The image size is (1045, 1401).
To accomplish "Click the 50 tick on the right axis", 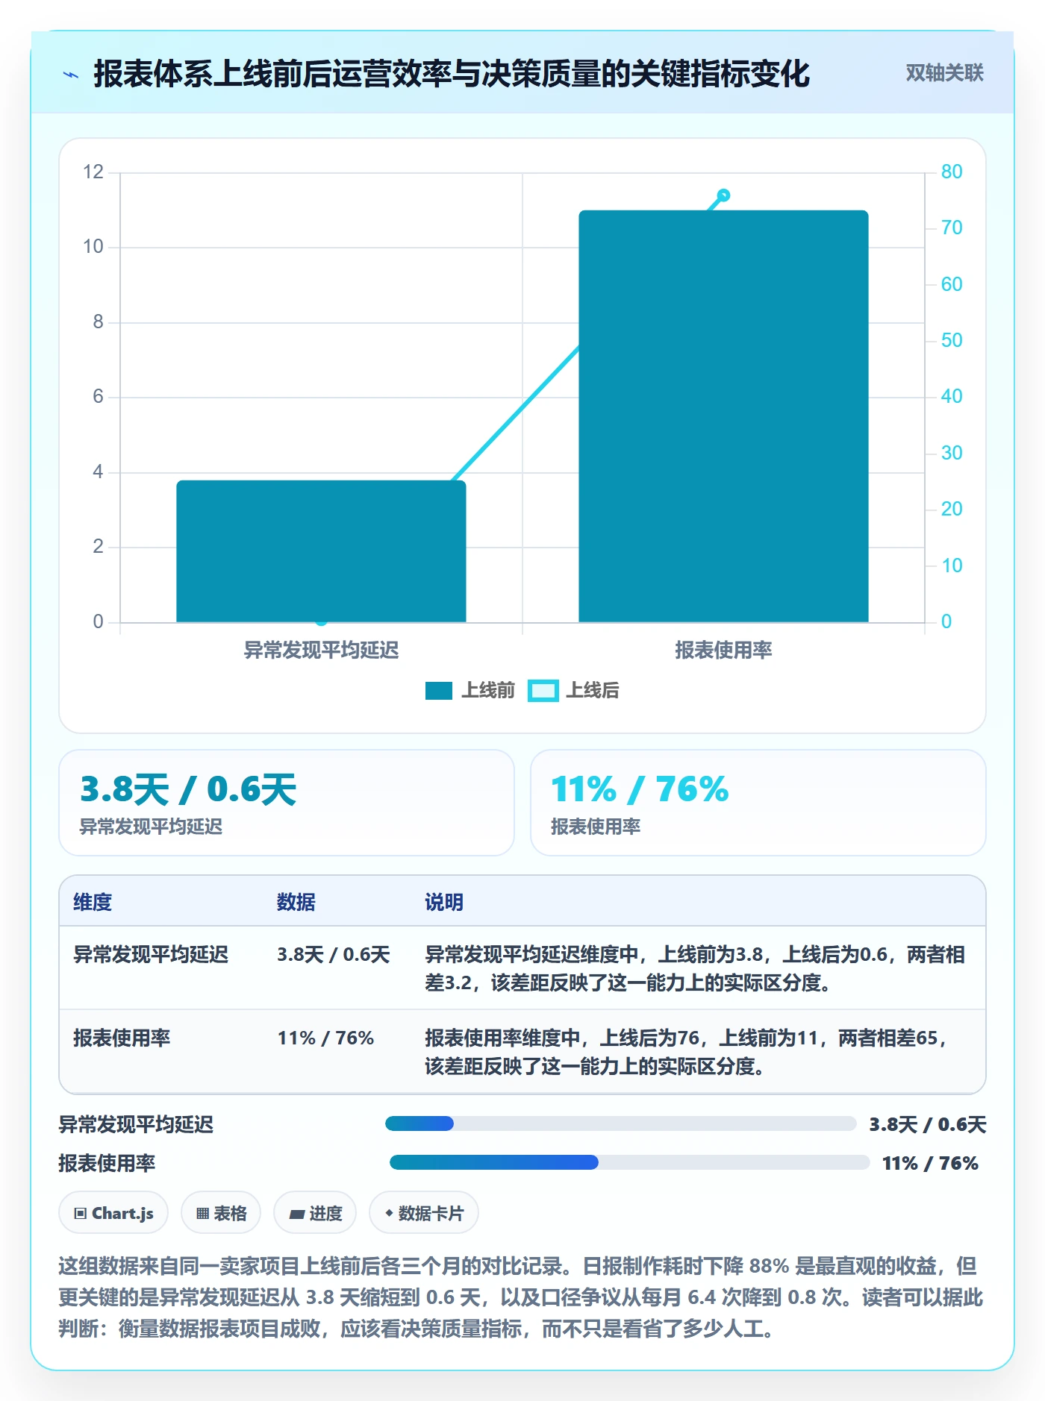I will 952,341.
